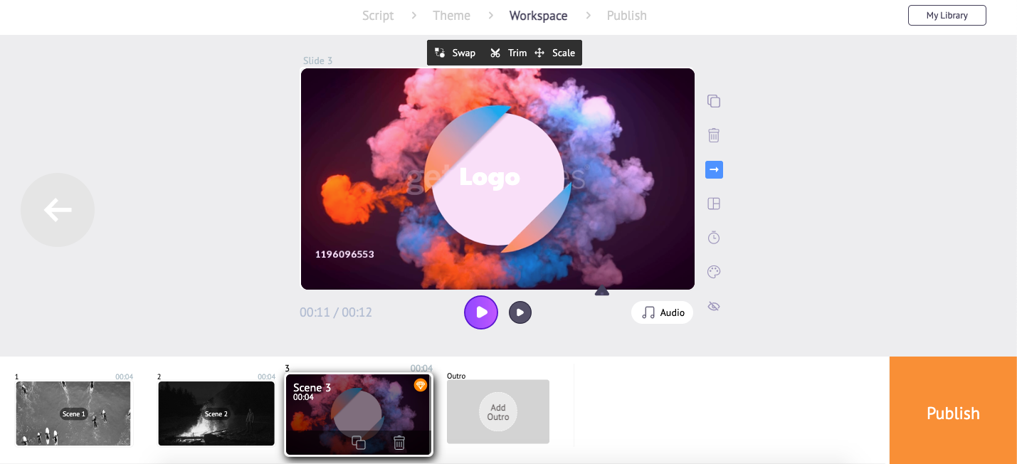Open My Library

(947, 15)
